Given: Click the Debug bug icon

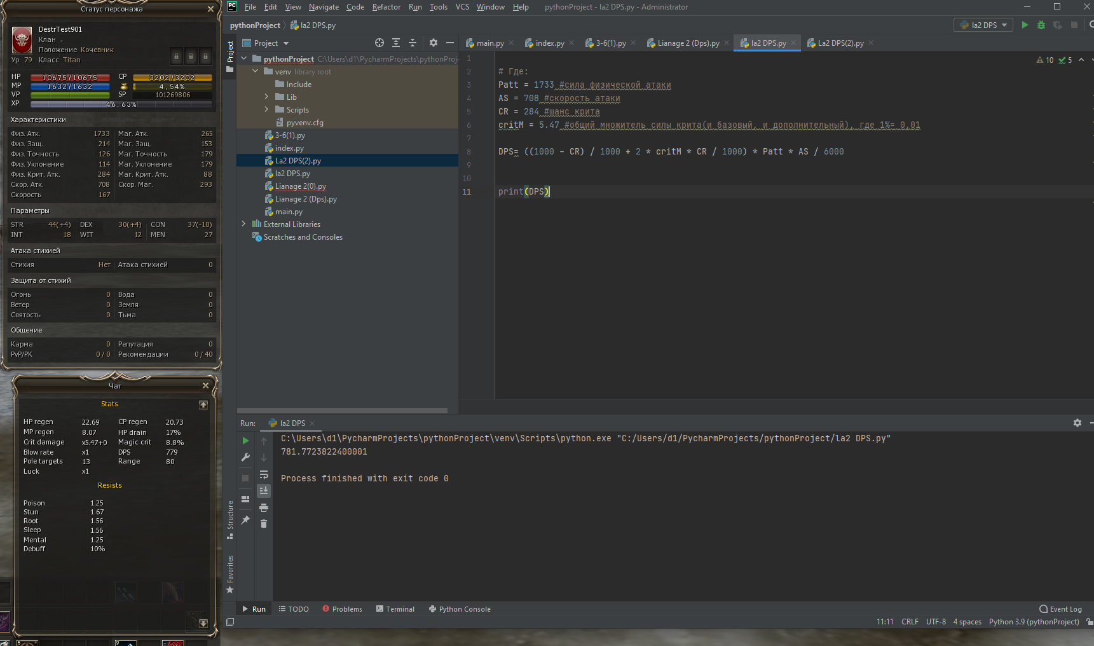Looking at the screenshot, I should point(1041,25).
